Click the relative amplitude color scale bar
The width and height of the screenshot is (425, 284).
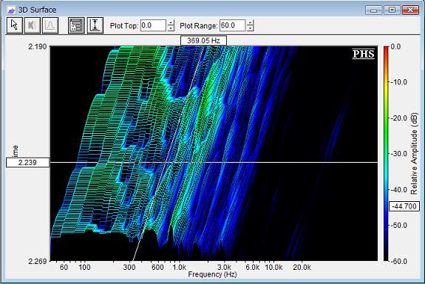tap(386, 154)
